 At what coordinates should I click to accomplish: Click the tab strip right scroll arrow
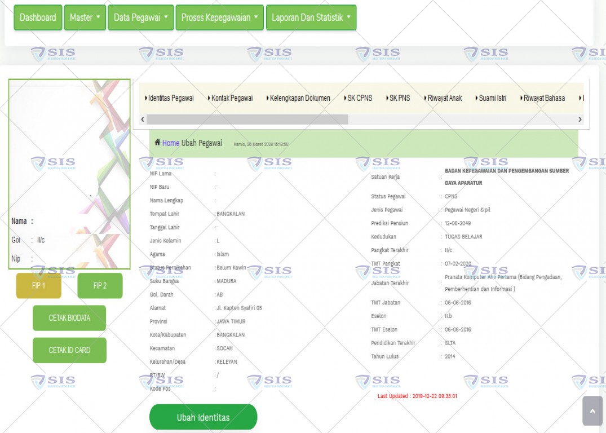[580, 120]
